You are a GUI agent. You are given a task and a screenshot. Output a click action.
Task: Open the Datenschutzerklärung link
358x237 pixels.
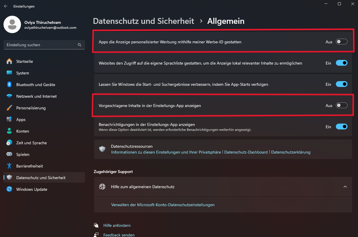click(291, 152)
